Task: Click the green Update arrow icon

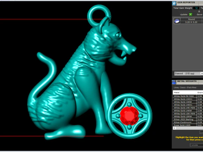Action: 190,14
